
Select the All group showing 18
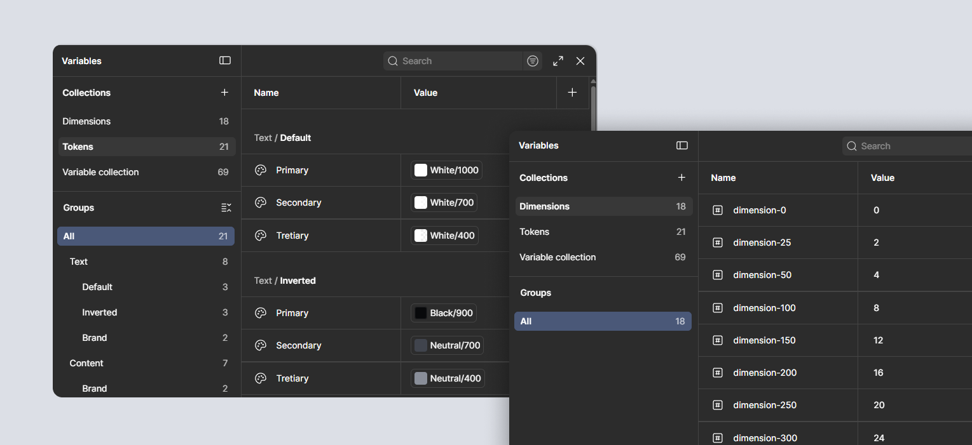tap(603, 321)
